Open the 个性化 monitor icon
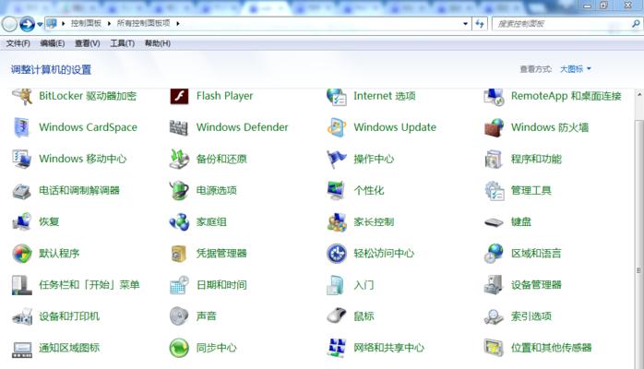Screen dimensions: 644x369 click(337, 190)
